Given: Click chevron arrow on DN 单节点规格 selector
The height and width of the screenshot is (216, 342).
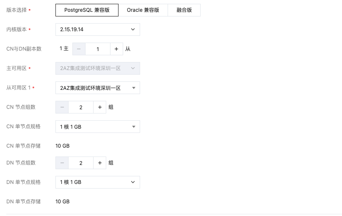Looking at the screenshot, I should [x=133, y=182].
